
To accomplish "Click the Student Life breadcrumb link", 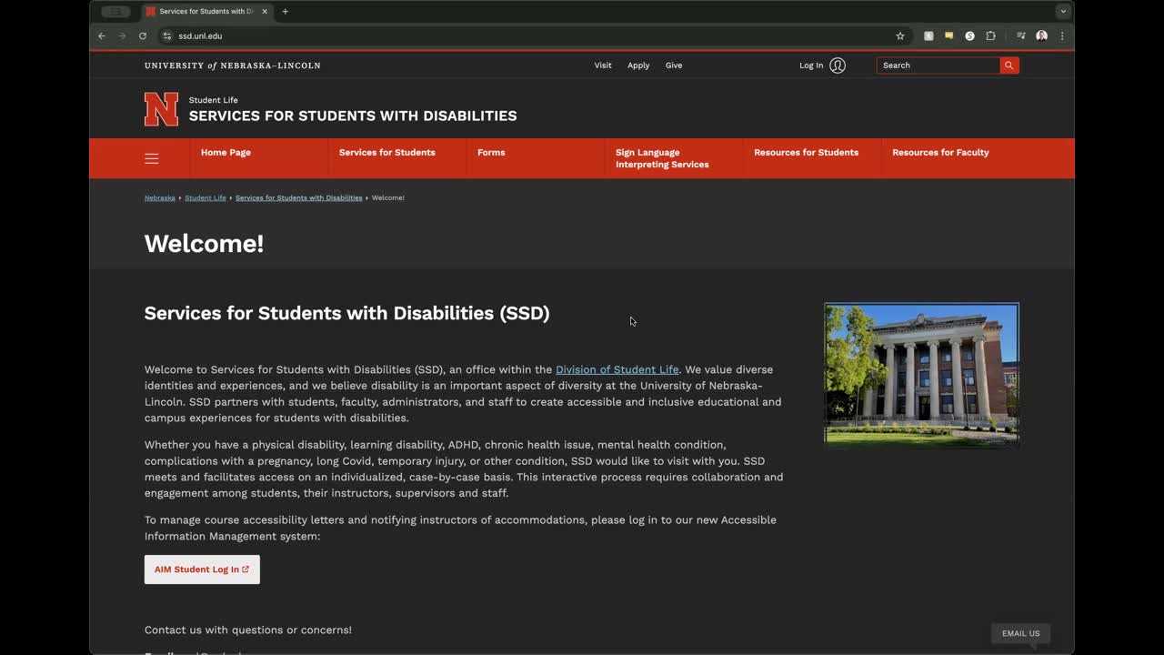I will click(206, 197).
